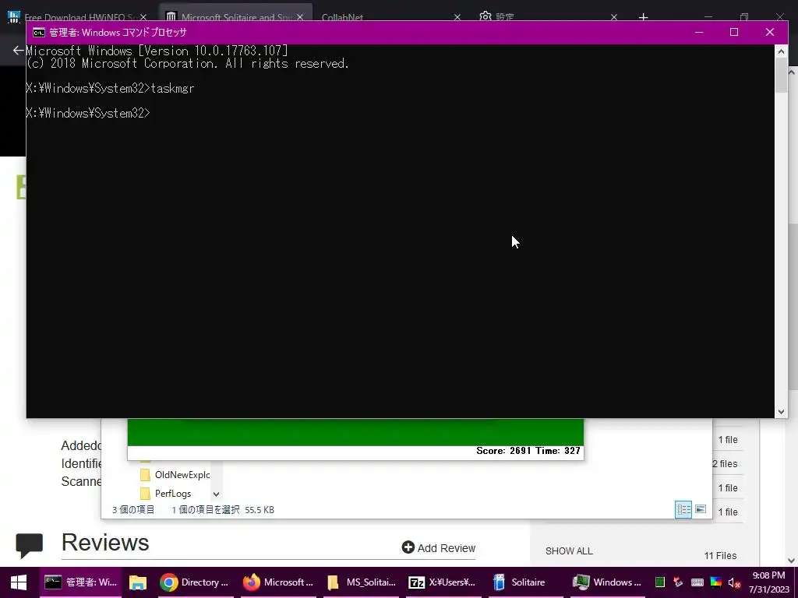Screen dimensions: 798x598
Task: Close the 設定 tab
Action: coord(614,17)
